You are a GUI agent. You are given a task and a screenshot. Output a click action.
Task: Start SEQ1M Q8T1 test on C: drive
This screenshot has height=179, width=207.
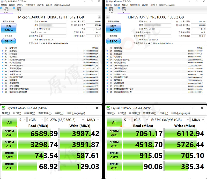[10, 133]
